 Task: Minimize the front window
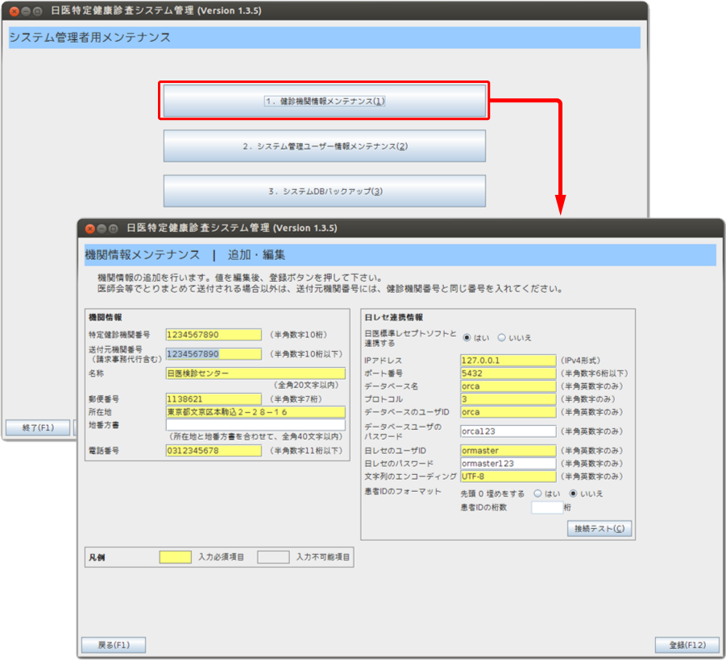click(x=102, y=228)
